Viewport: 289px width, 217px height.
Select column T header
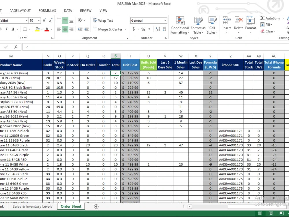coord(130,56)
